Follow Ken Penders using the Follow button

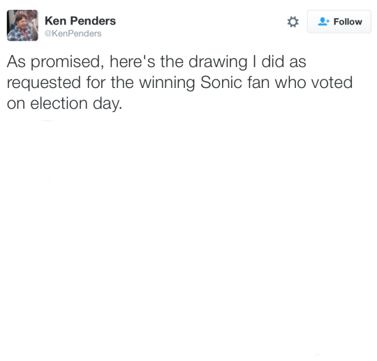pyautogui.click(x=339, y=22)
